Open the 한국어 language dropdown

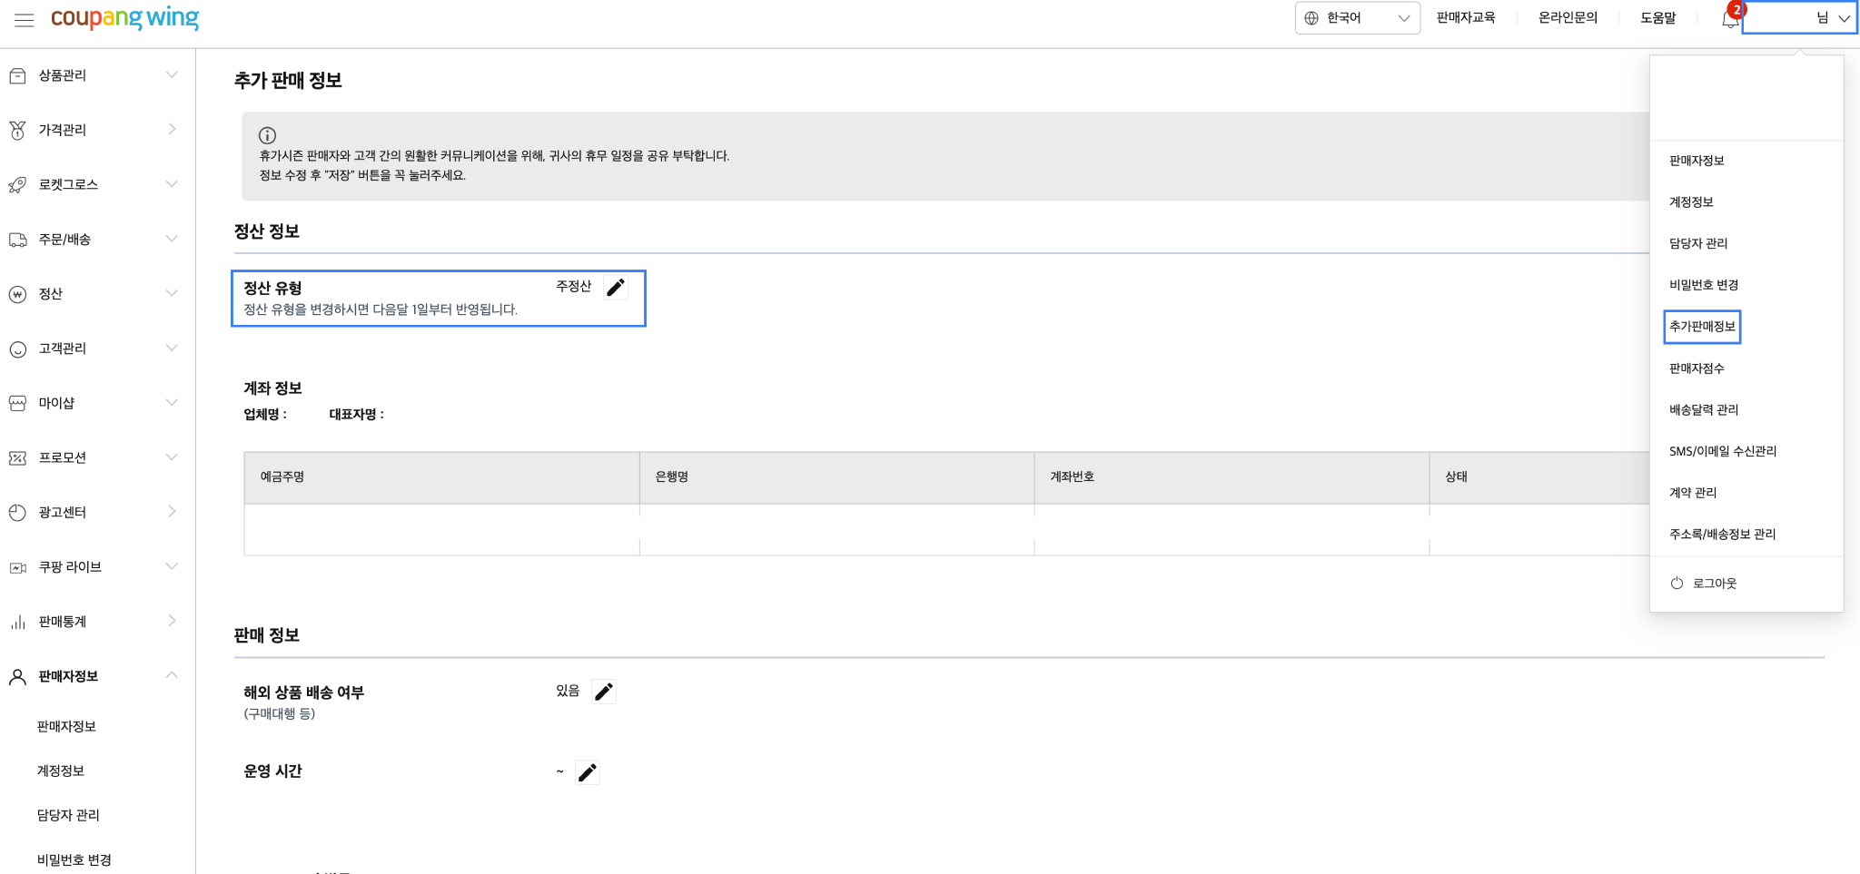pos(1357,18)
